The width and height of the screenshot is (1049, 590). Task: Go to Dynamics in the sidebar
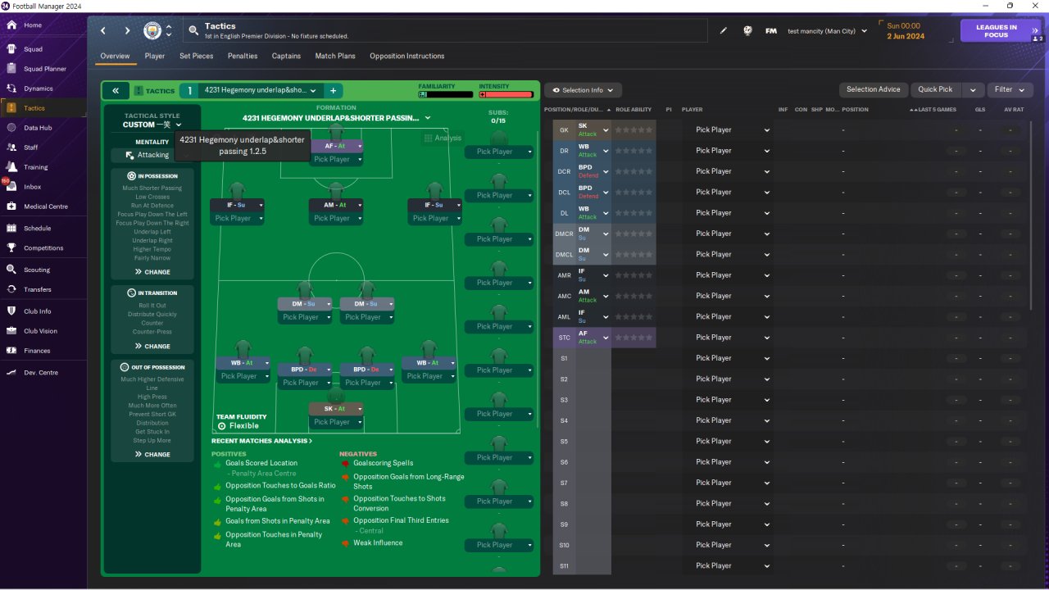(38, 88)
